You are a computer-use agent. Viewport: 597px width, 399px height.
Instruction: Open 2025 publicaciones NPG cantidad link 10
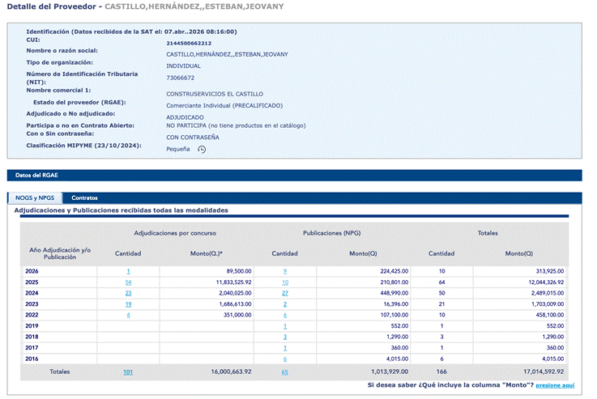click(x=285, y=282)
